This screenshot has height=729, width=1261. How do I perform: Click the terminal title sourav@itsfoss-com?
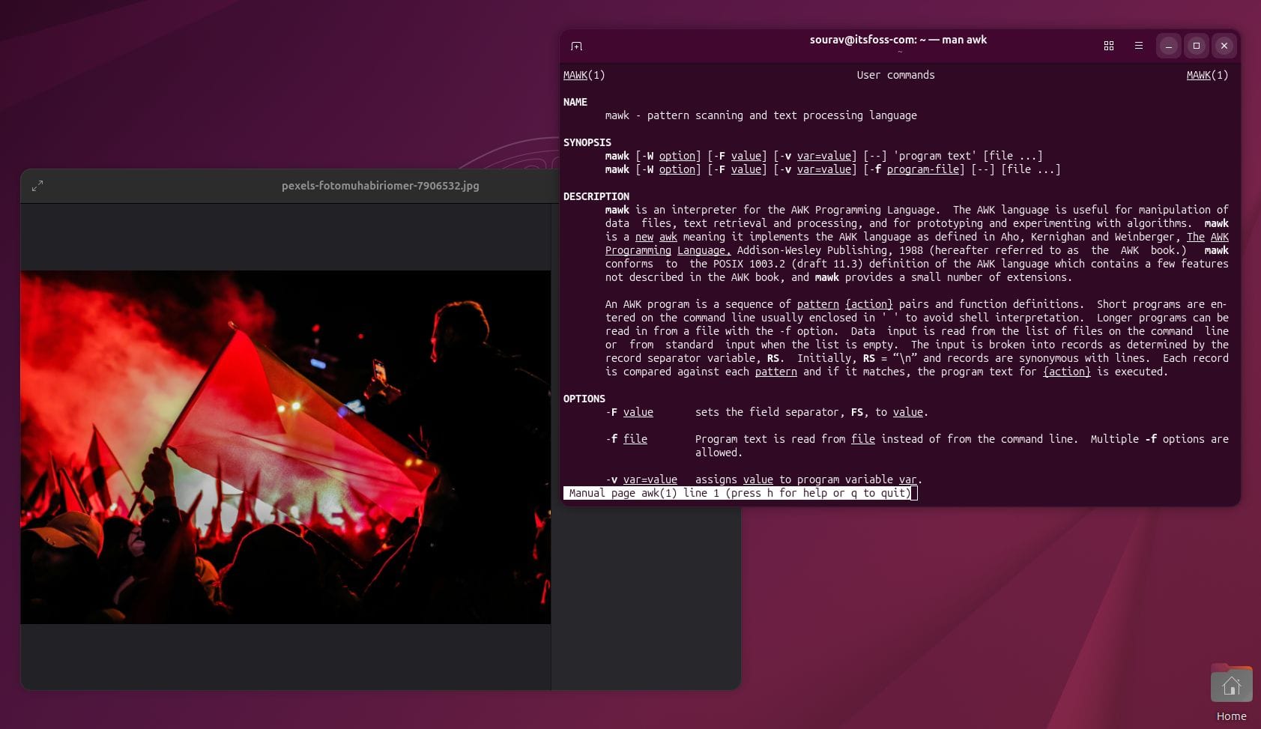[x=898, y=40]
